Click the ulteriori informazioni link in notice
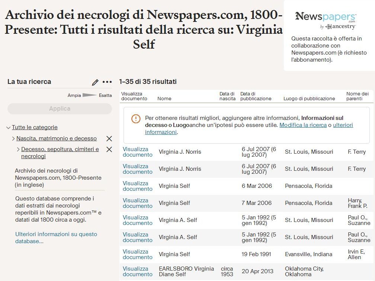The image size is (375, 281). (x=249, y=128)
